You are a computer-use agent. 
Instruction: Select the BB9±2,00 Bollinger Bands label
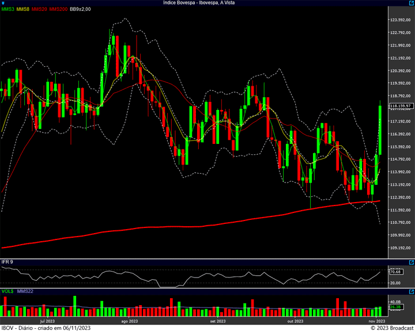tap(81, 10)
